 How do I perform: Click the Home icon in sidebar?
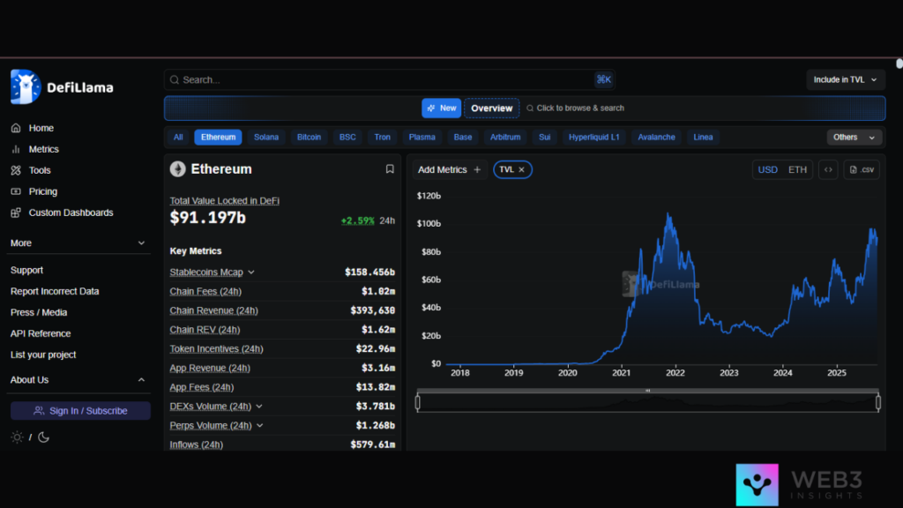tap(16, 128)
